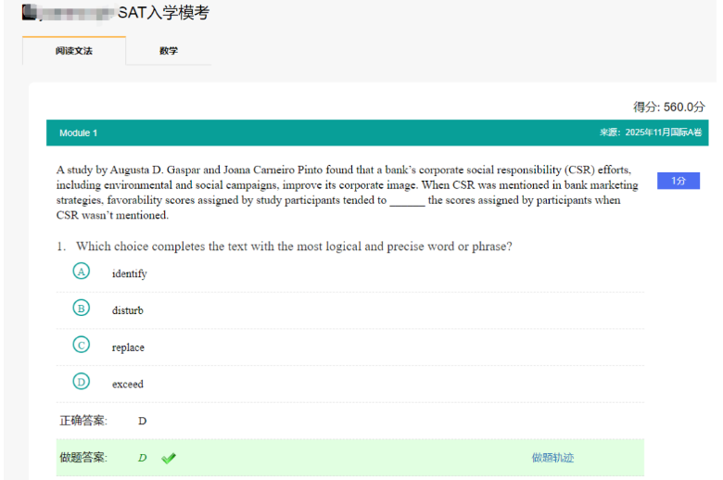Click the blue 1分 score badge

click(x=678, y=181)
